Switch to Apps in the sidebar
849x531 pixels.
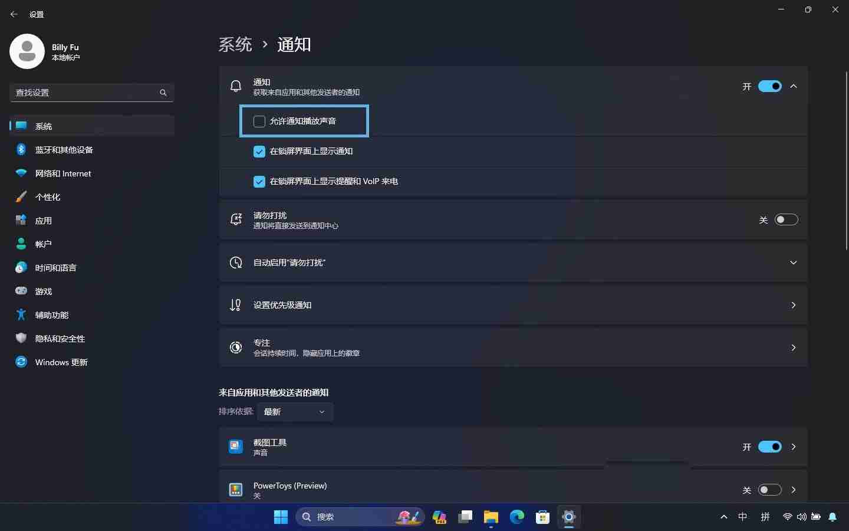coord(43,221)
